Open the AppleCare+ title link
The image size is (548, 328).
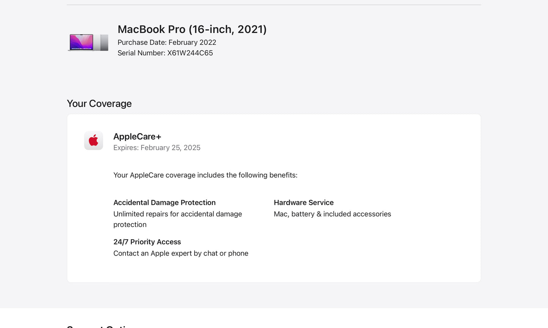[x=137, y=137]
